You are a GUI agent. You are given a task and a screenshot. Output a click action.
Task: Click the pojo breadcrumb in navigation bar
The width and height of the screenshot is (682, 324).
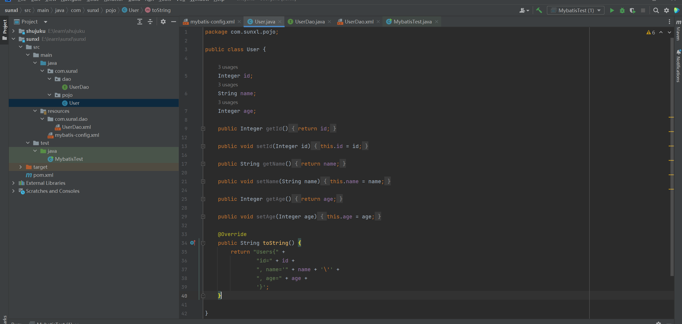(110, 10)
